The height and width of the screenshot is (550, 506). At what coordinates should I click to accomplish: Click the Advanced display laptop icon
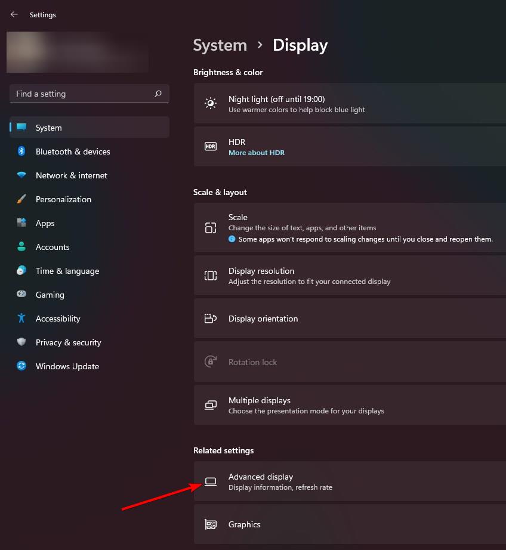pos(211,481)
